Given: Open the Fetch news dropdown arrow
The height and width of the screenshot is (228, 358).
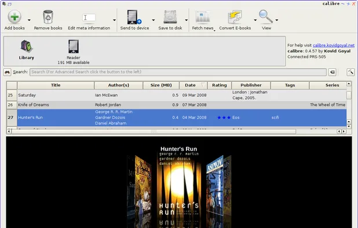Looking at the screenshot, I should [x=214, y=30].
